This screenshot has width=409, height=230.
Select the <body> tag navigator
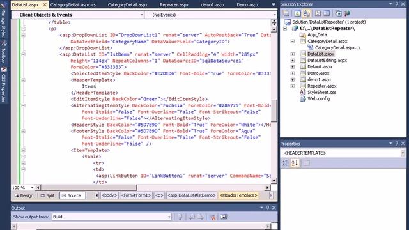(109, 195)
